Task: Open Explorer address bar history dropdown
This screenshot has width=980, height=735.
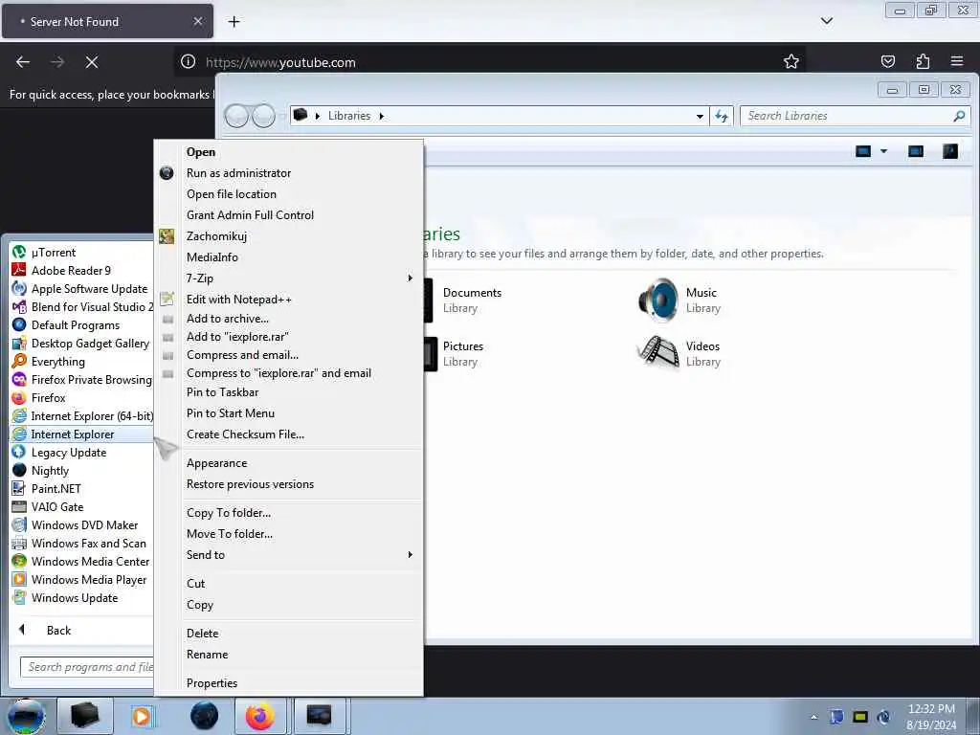Action: 700,116
